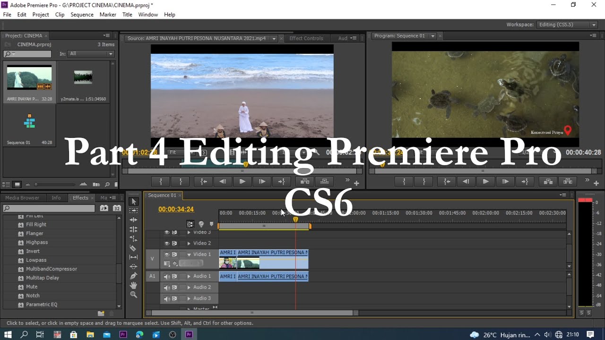
Task: Go to Out point in Program monitor
Action: tap(525, 181)
